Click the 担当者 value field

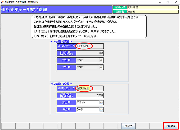pyautogui.click(x=153, y=12)
